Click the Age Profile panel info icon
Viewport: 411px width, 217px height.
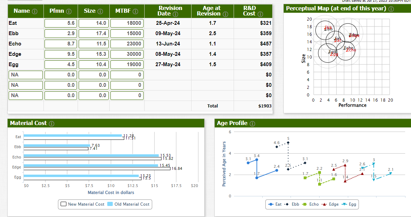pyautogui.click(x=252, y=124)
